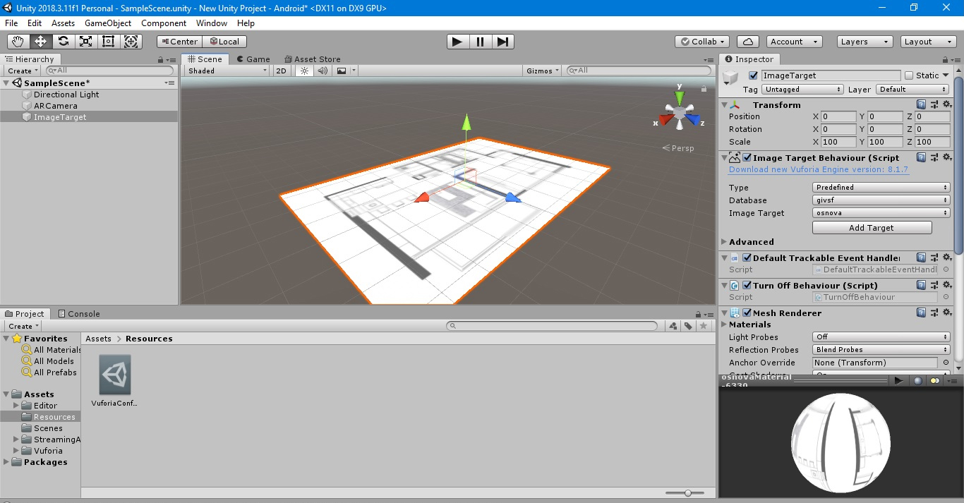The height and width of the screenshot is (503, 964).
Task: Open the Mesh Renderer gear menu
Action: (947, 313)
